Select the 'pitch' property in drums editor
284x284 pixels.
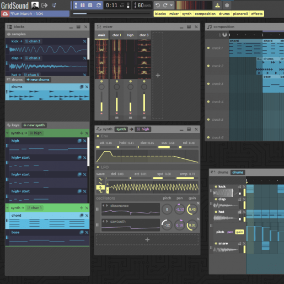[220, 232]
